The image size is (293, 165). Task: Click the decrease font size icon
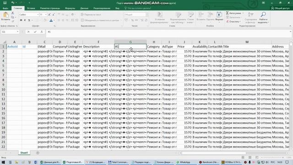54,15
